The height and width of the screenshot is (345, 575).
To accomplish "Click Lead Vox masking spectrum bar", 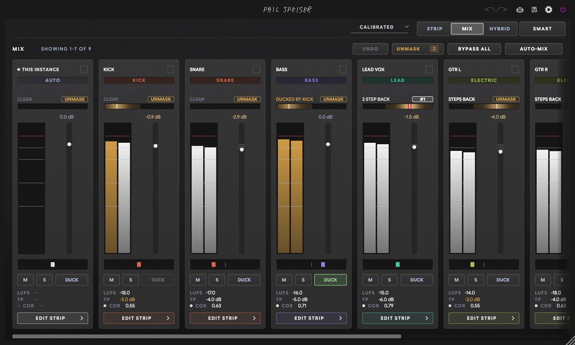I will (x=398, y=106).
